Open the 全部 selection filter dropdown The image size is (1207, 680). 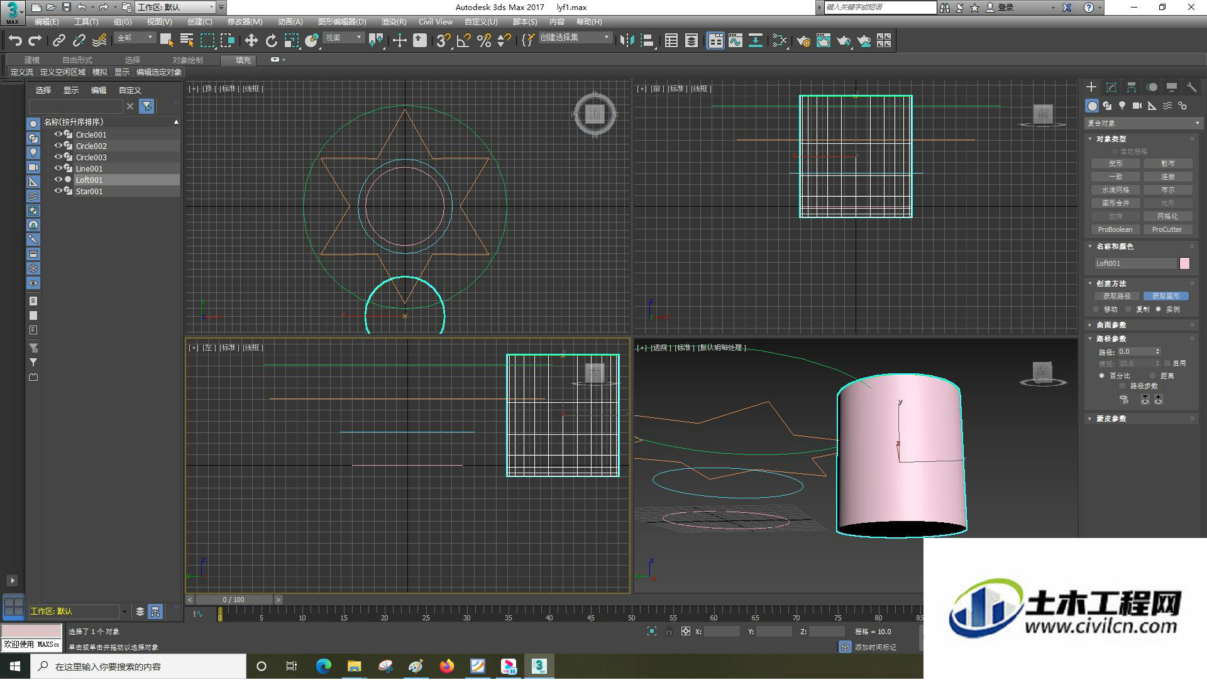pos(135,38)
